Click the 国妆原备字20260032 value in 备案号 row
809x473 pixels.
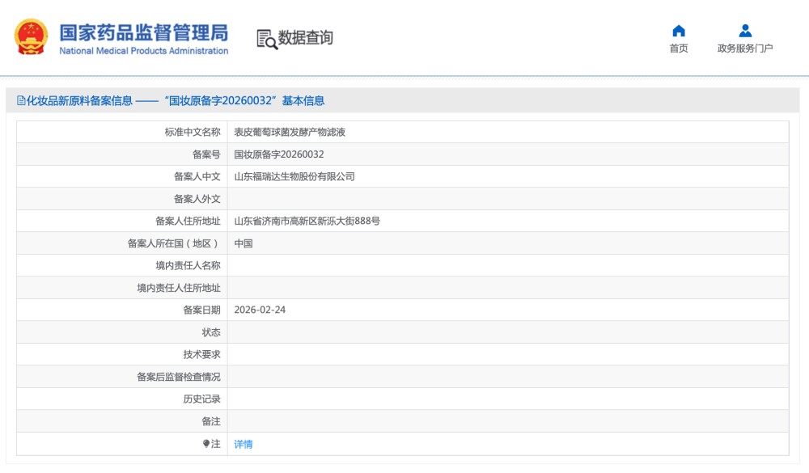[278, 154]
